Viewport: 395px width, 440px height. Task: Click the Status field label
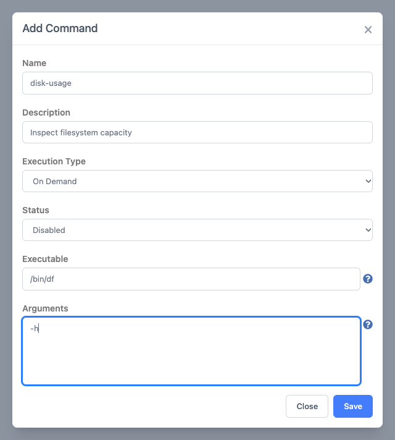pos(36,210)
